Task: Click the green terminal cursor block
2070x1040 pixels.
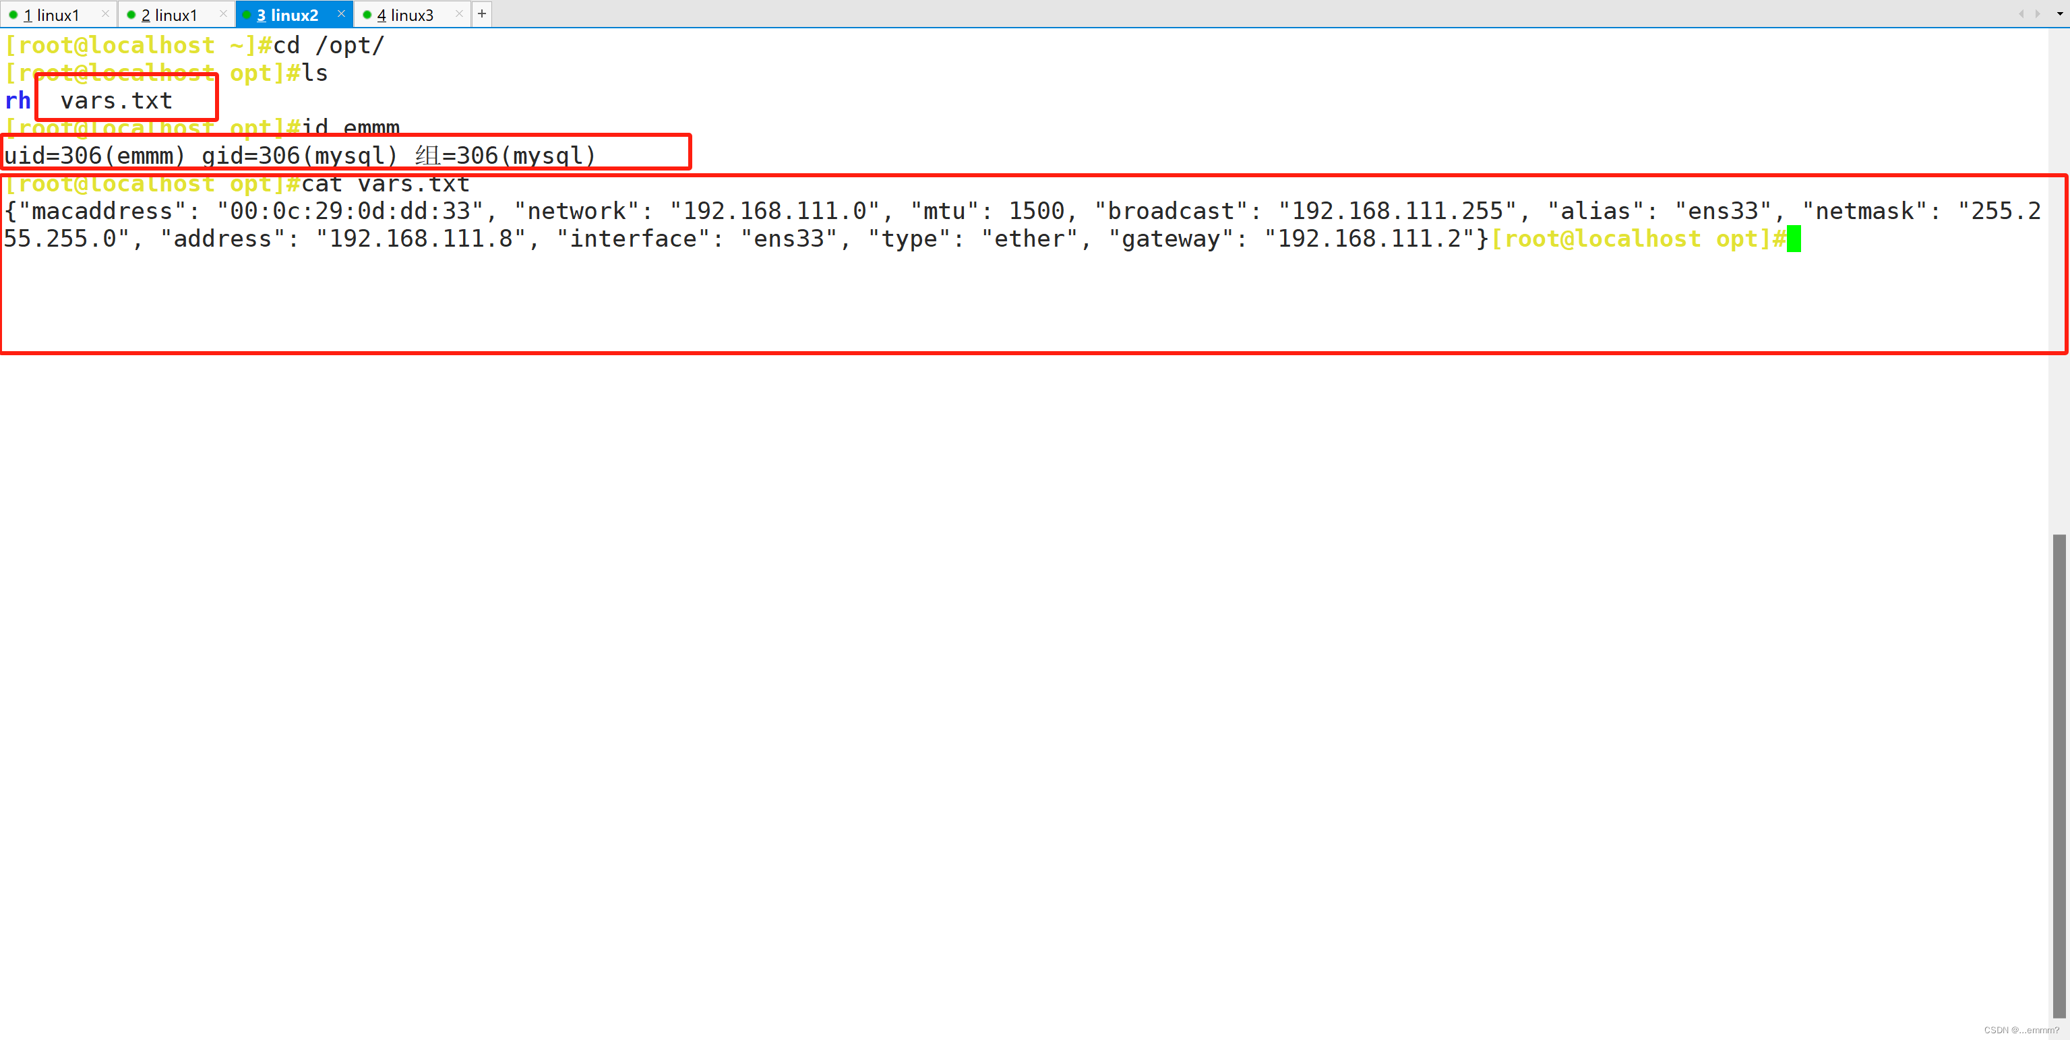Action: 1794,239
